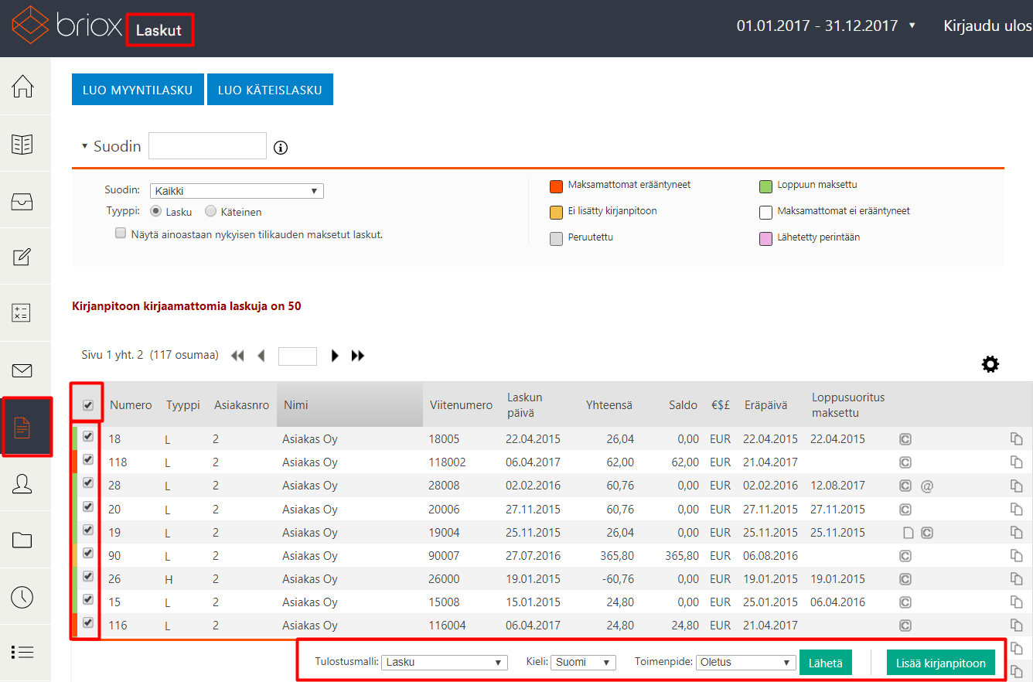Open the invoices document icon in sidebar

click(23, 427)
